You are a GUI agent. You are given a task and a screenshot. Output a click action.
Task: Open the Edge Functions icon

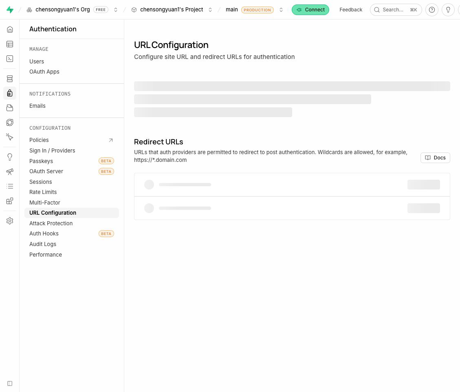pyautogui.click(x=10, y=122)
